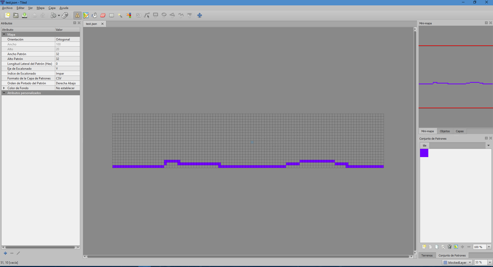493x267 pixels.
Task: Open the blockedLayer layer dropdown
Action: pos(470,262)
